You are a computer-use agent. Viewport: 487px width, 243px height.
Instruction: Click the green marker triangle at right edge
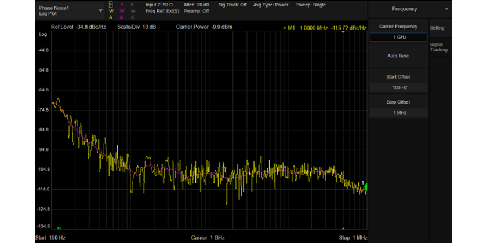click(x=365, y=186)
